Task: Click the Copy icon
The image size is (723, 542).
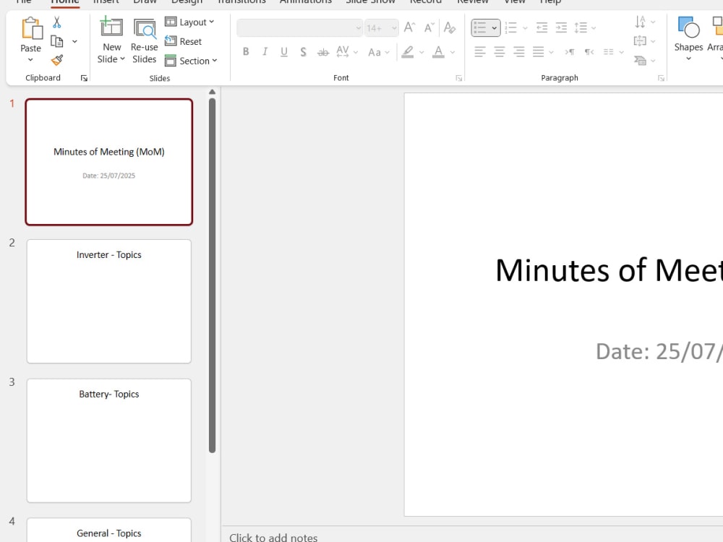Action: point(56,41)
